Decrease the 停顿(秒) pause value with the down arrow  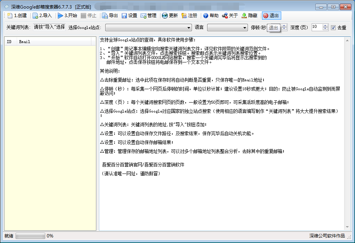click(x=284, y=29)
